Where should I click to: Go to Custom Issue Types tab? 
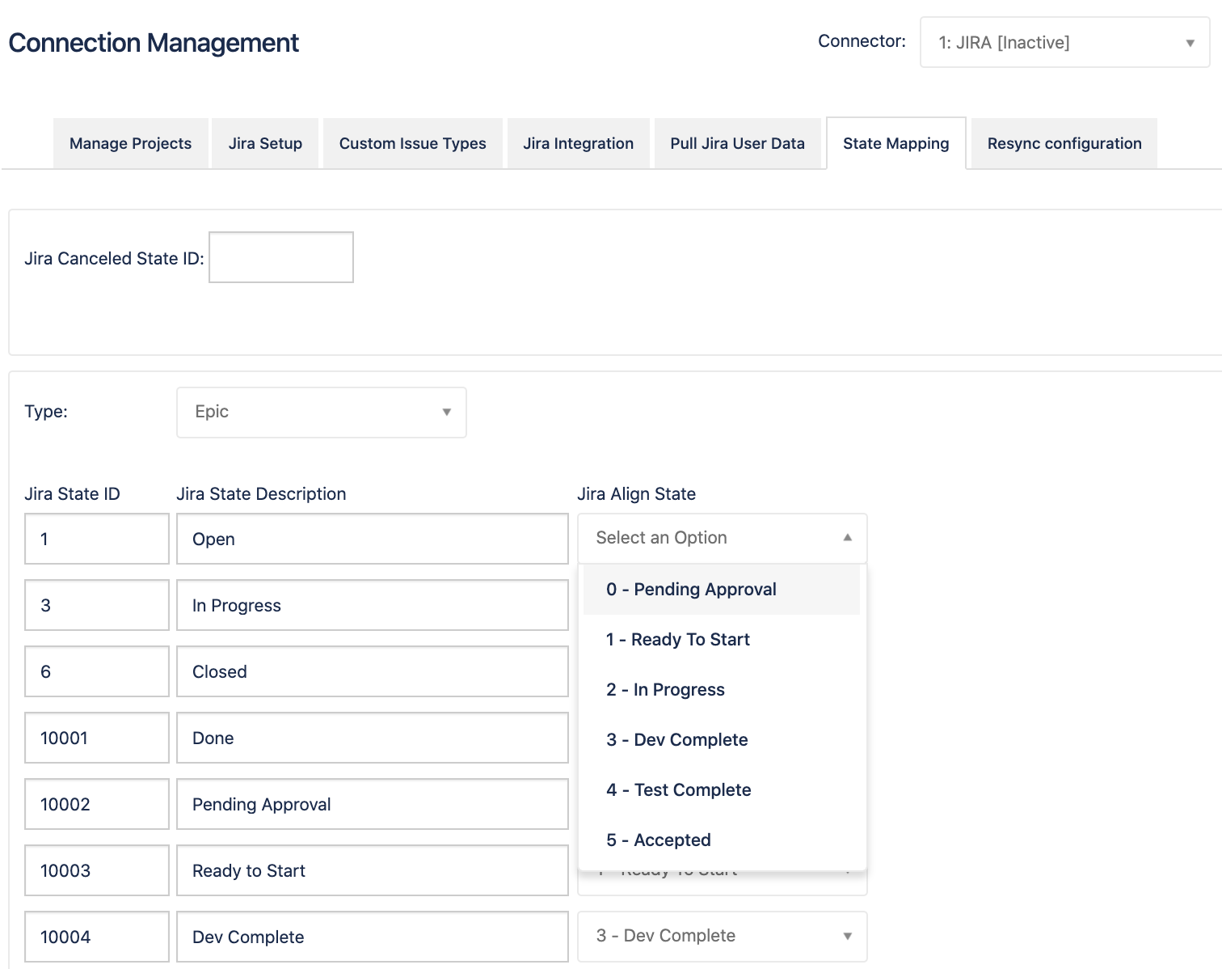[x=413, y=143]
